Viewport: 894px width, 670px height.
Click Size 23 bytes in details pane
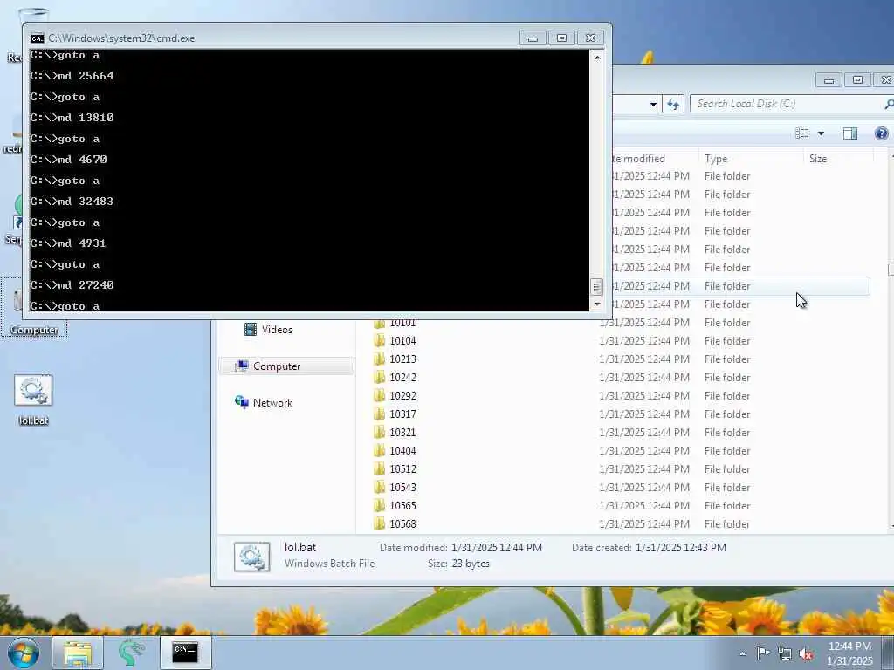[471, 564]
